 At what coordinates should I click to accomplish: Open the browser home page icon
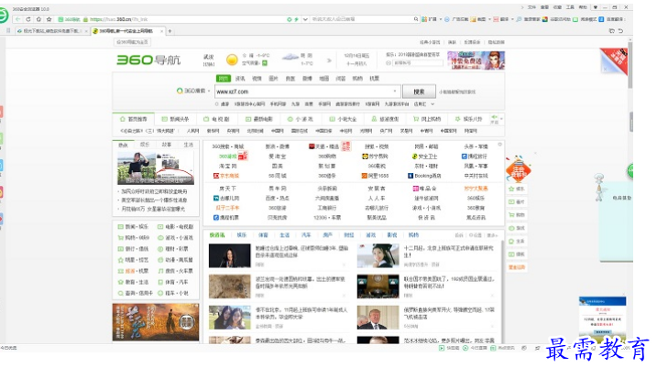coord(38,19)
